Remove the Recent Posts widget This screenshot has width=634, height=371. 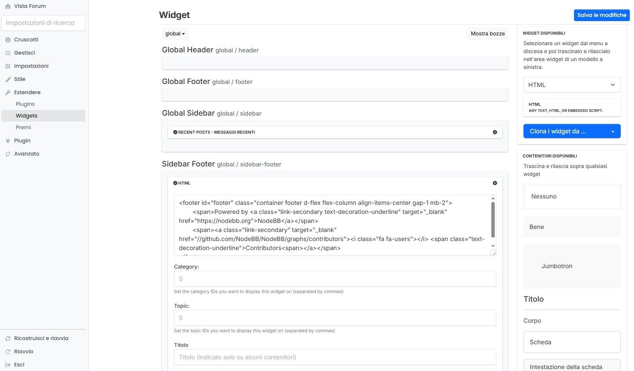coord(495,132)
